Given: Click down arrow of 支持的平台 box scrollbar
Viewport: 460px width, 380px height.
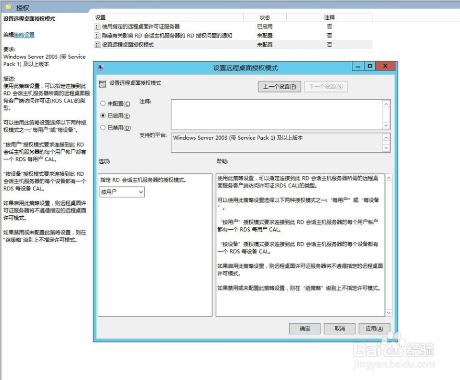Looking at the screenshot, I should coord(386,148).
